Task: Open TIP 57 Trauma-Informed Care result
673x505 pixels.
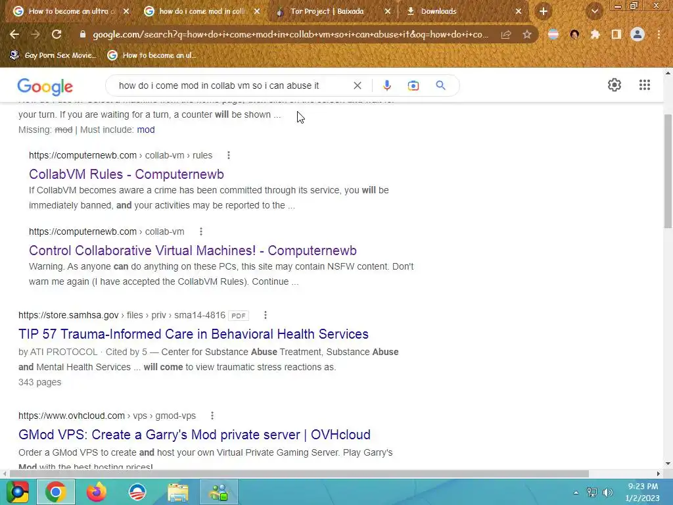Action: point(193,333)
